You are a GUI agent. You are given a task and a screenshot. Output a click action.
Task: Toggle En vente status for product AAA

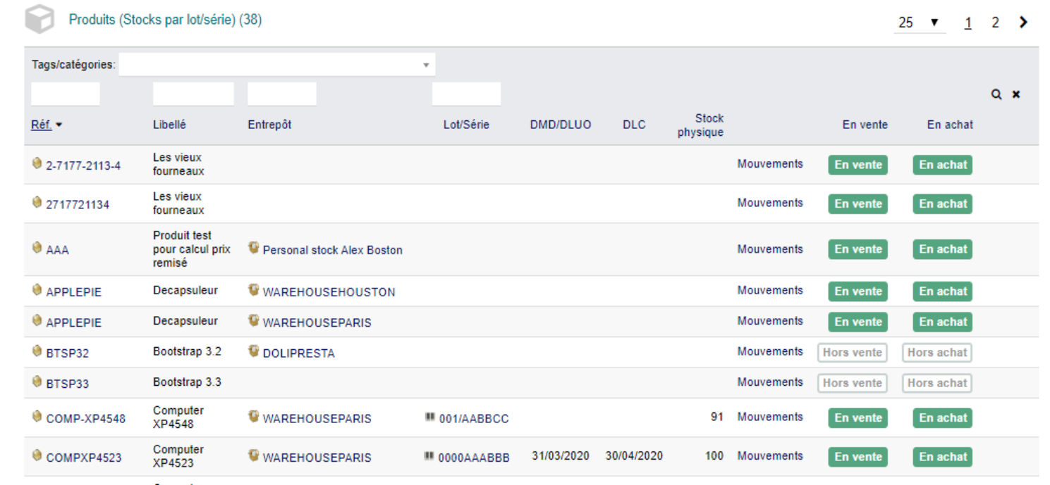(x=857, y=249)
